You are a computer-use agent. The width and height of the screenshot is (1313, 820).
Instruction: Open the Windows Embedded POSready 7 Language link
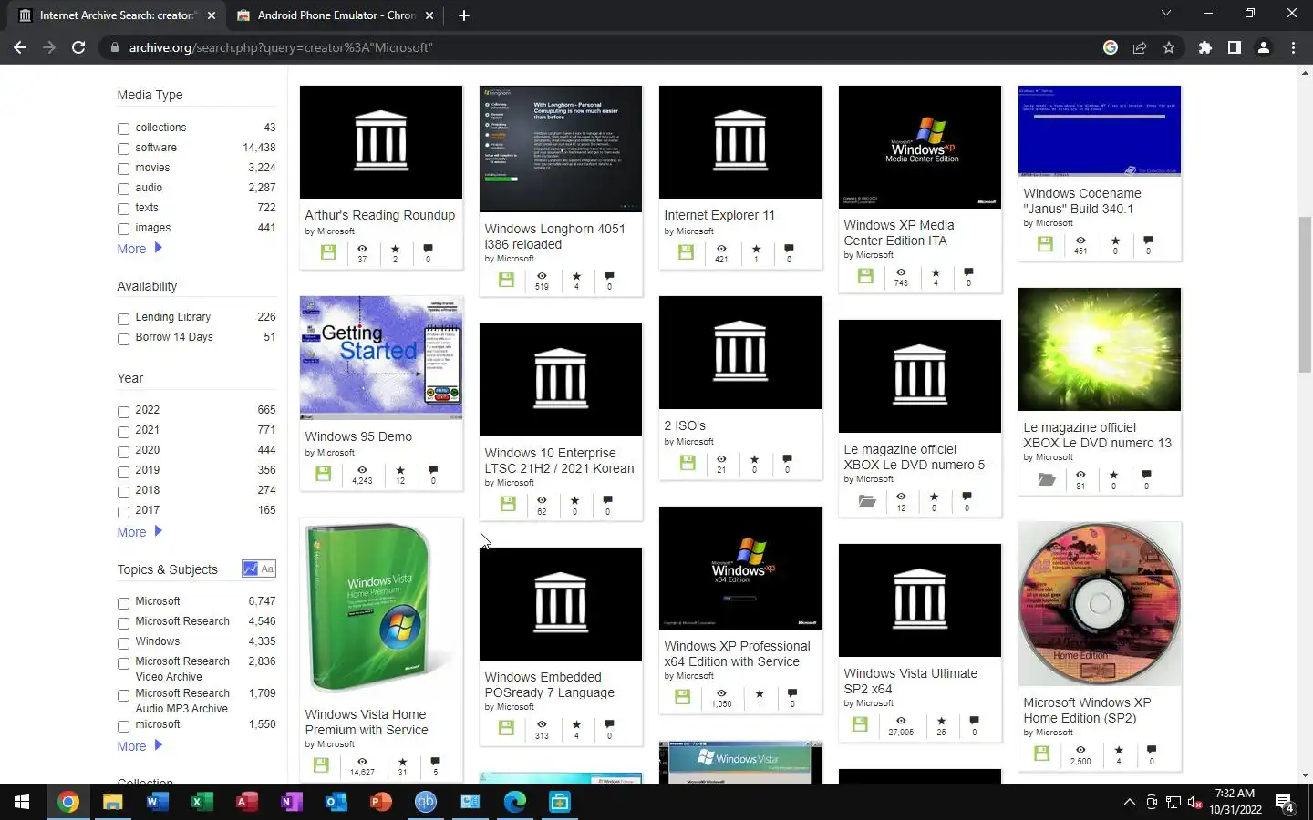pos(549,684)
